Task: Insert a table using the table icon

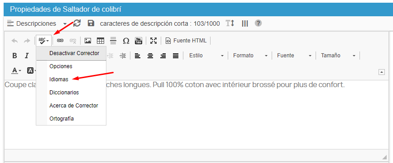Action: (x=101, y=41)
